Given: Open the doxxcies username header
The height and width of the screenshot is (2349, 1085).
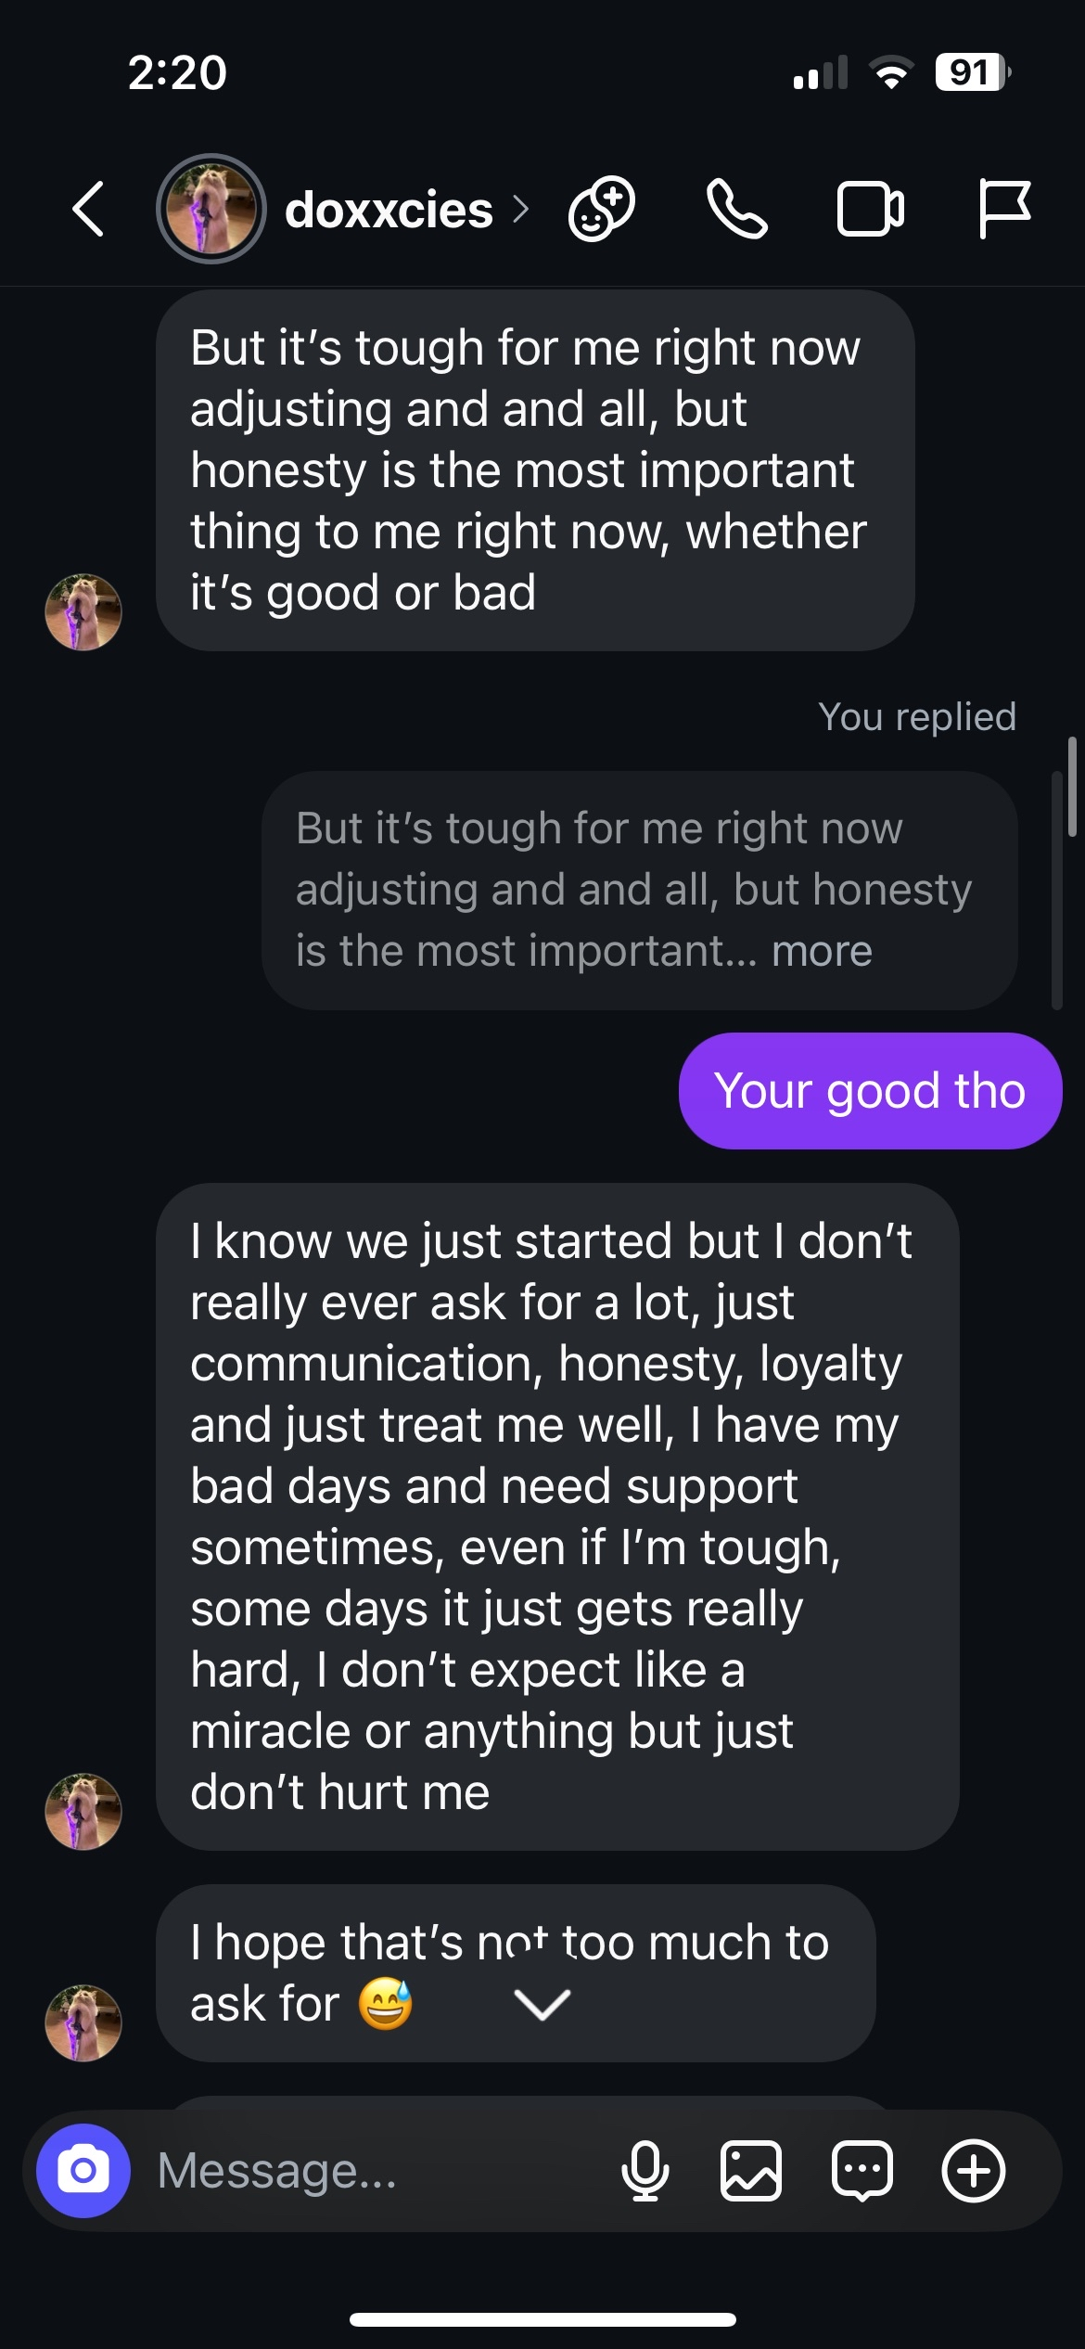Looking at the screenshot, I should 389,210.
